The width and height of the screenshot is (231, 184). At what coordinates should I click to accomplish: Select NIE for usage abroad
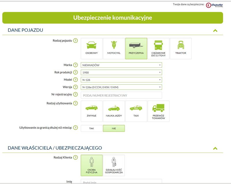(x=114, y=128)
